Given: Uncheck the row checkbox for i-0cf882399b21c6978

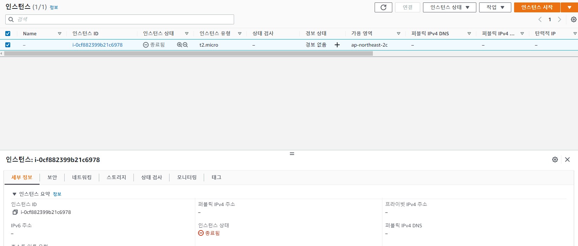Looking at the screenshot, I should pyautogui.click(x=8, y=45).
